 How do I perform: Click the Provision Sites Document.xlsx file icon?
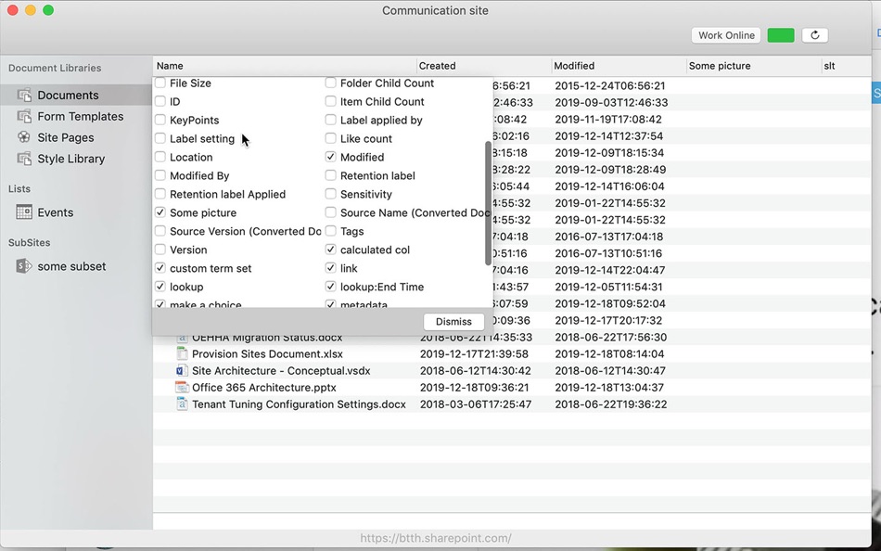182,353
